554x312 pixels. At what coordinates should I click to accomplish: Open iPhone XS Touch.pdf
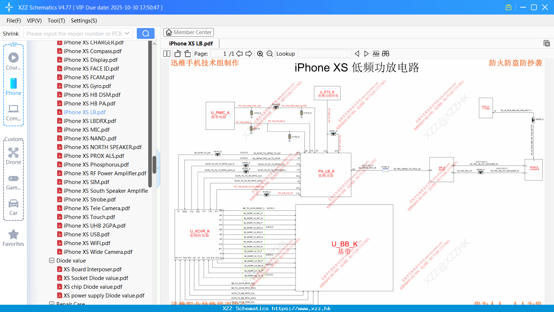click(x=89, y=217)
